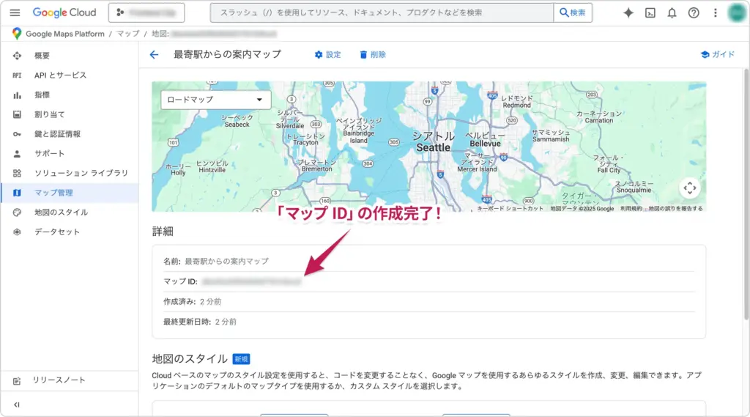Click the Google Maps Platform pin icon
This screenshot has width=750, height=417.
17,33
